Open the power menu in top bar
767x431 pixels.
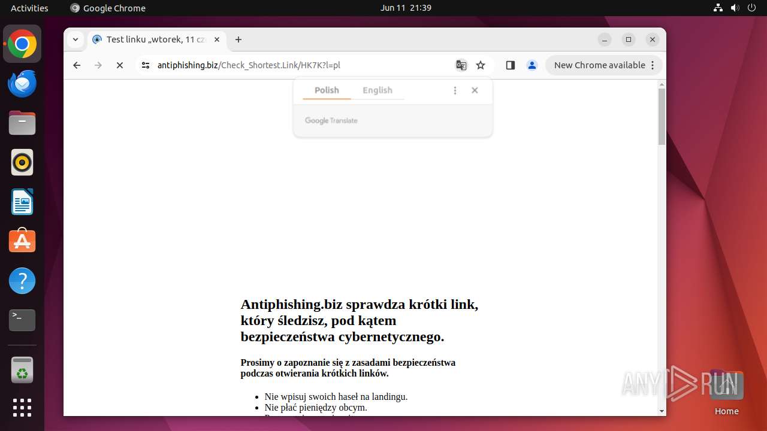click(752, 8)
